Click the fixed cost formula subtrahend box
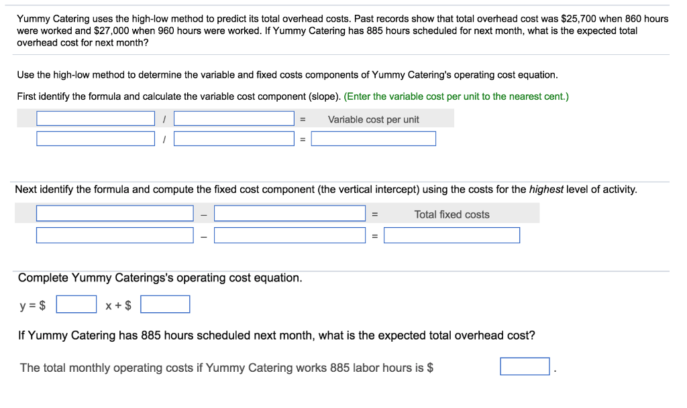Image resolution: width=687 pixels, height=408 pixels. click(x=289, y=212)
